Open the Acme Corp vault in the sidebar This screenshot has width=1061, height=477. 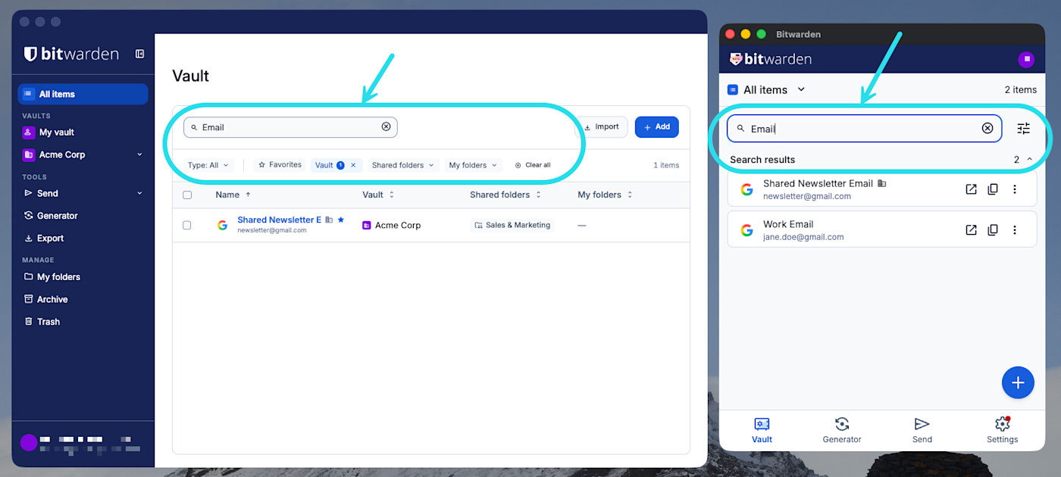click(x=62, y=154)
